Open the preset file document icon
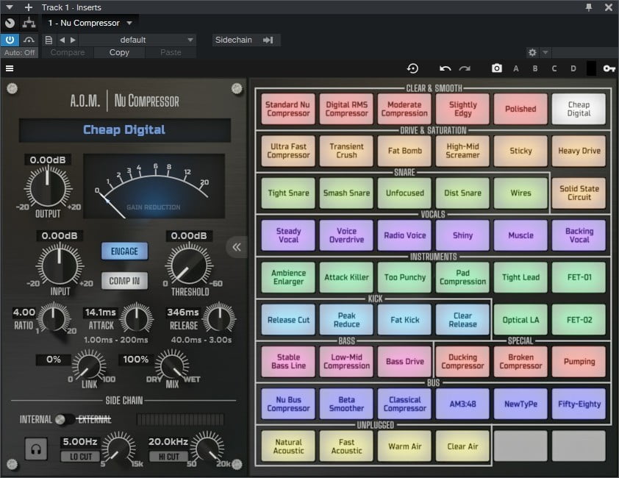 [x=49, y=40]
